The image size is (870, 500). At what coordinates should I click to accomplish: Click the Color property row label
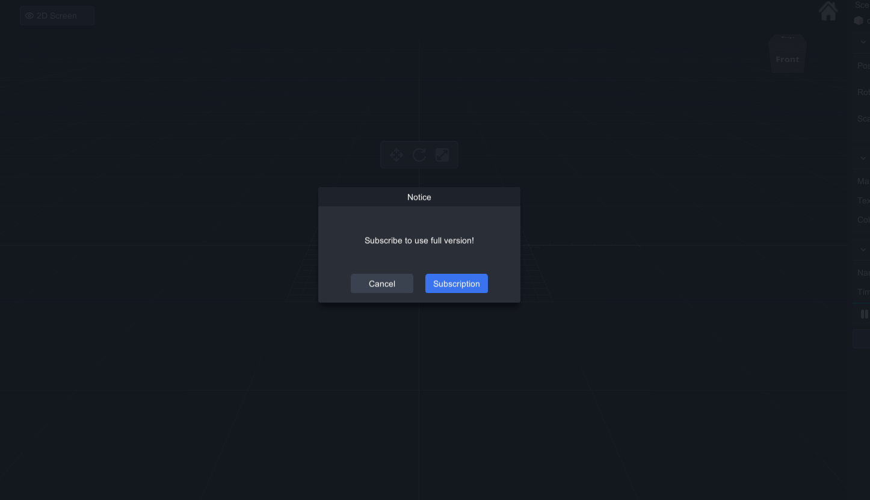click(863, 220)
